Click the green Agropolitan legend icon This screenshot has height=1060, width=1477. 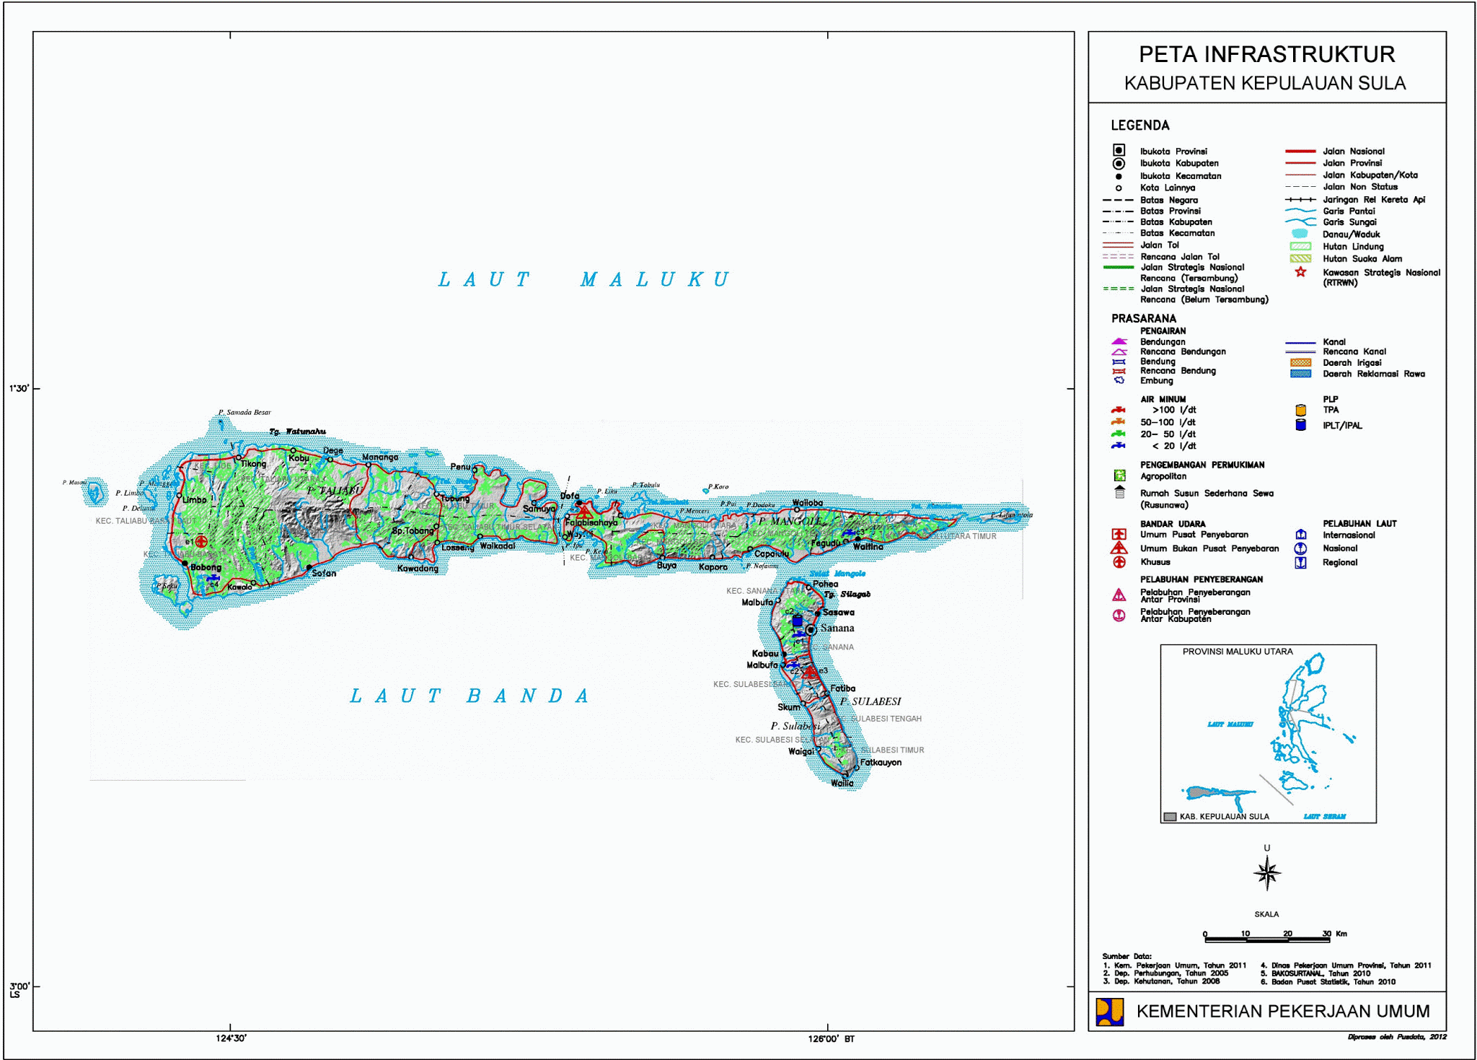tap(1119, 476)
